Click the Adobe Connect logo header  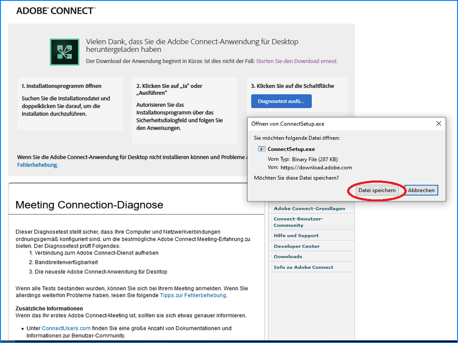56,11
